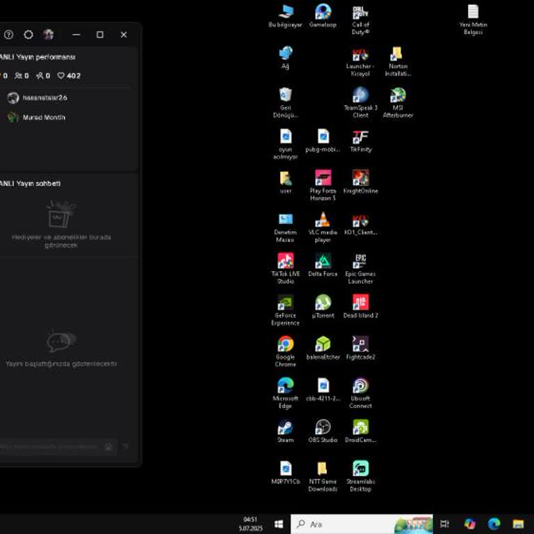Image resolution: width=534 pixels, height=534 pixels.
Task: Select the Epic Games Launcher icon
Action: click(x=360, y=261)
